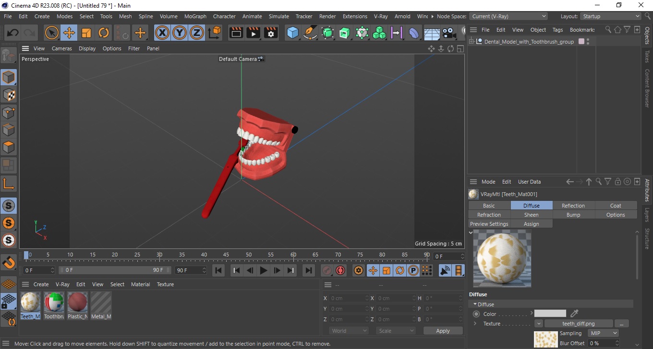Toggle the Enable Snap S icon

[9, 206]
